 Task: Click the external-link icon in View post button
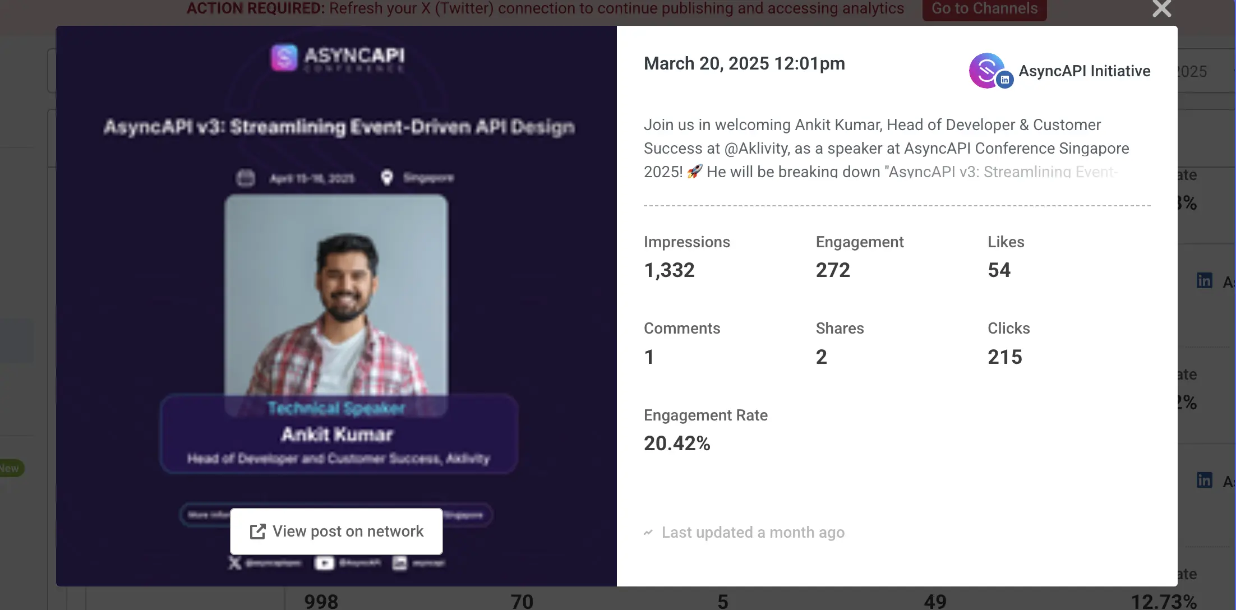coord(257,531)
